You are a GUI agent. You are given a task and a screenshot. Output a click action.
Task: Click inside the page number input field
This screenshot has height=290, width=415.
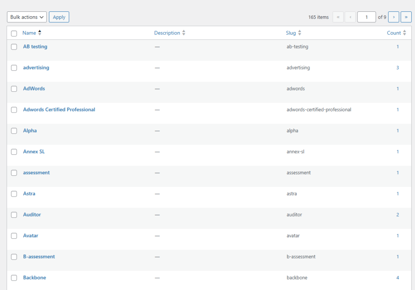tap(366, 17)
